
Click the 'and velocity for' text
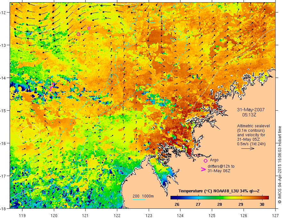[x=251, y=135]
